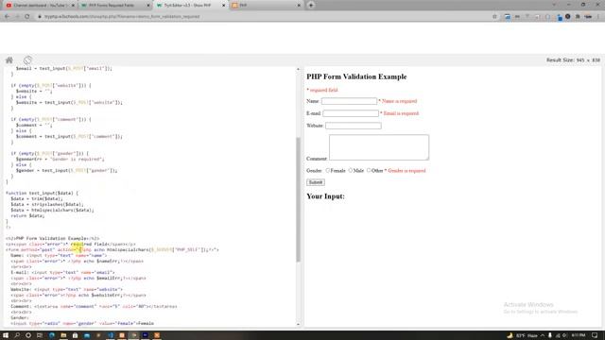Switch to the last PHP tab

point(267,6)
